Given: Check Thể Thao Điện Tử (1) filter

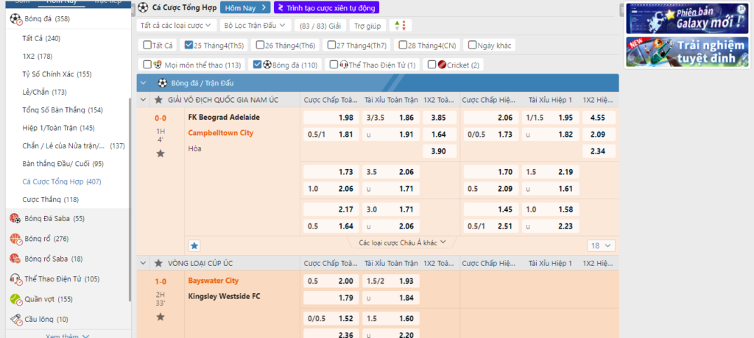Looking at the screenshot, I should click(334, 65).
